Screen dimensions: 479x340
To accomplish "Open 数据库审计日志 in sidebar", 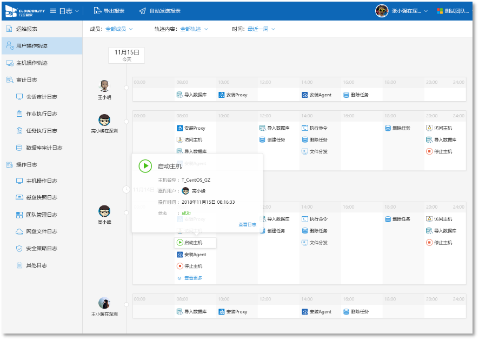I will click(44, 148).
